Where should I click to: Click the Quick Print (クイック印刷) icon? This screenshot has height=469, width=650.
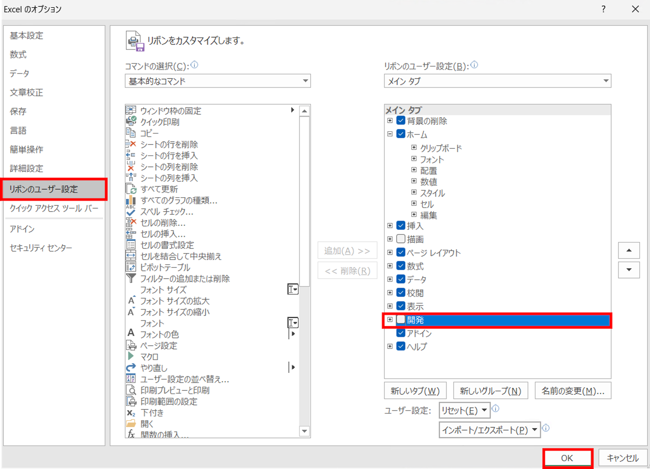(131, 121)
